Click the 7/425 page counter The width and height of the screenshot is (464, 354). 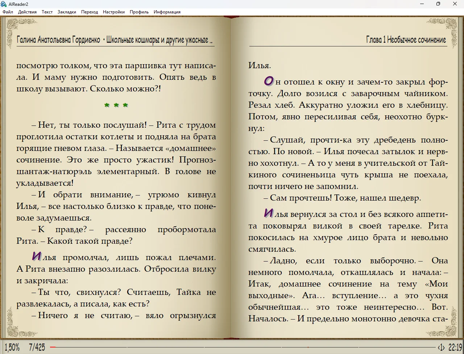pos(37,347)
